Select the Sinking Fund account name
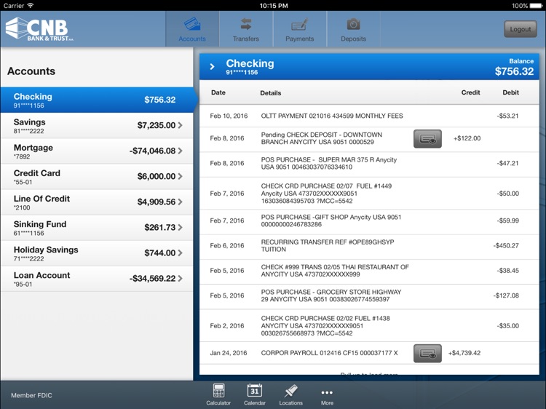This screenshot has width=546, height=409. coord(40,224)
